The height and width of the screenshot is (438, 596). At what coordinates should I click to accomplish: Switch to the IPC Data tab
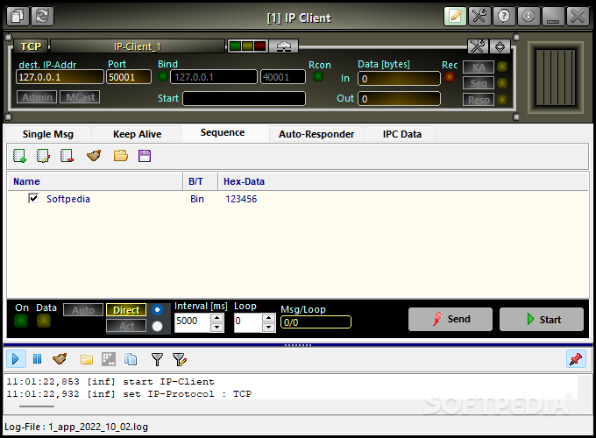point(402,134)
